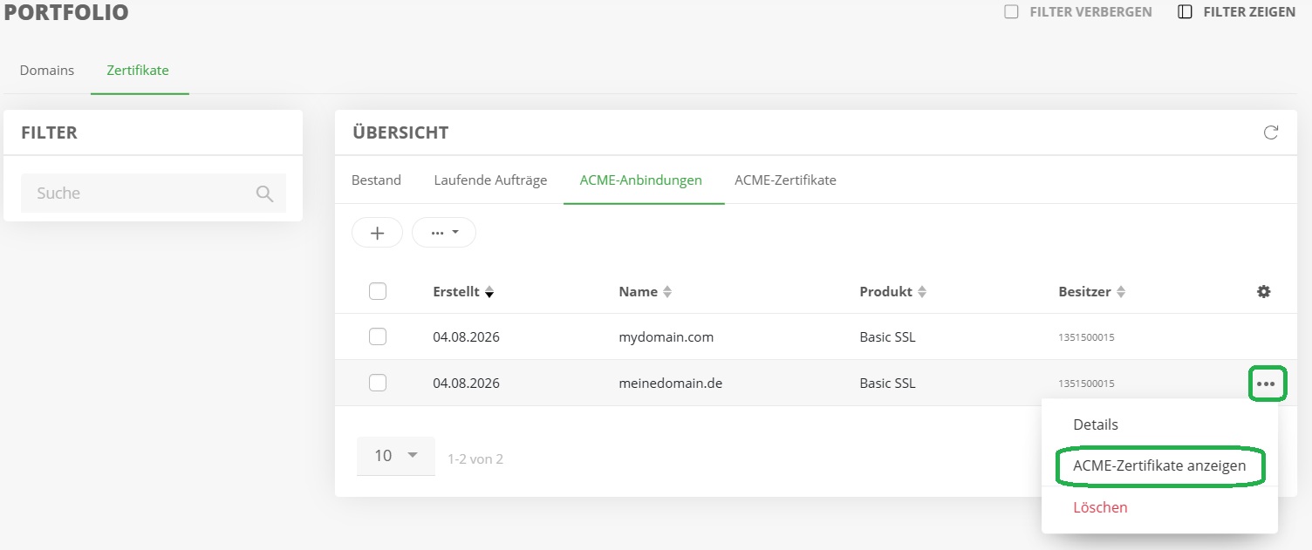Open the Bestand tab
The width and height of the screenshot is (1312, 550).
[376, 180]
